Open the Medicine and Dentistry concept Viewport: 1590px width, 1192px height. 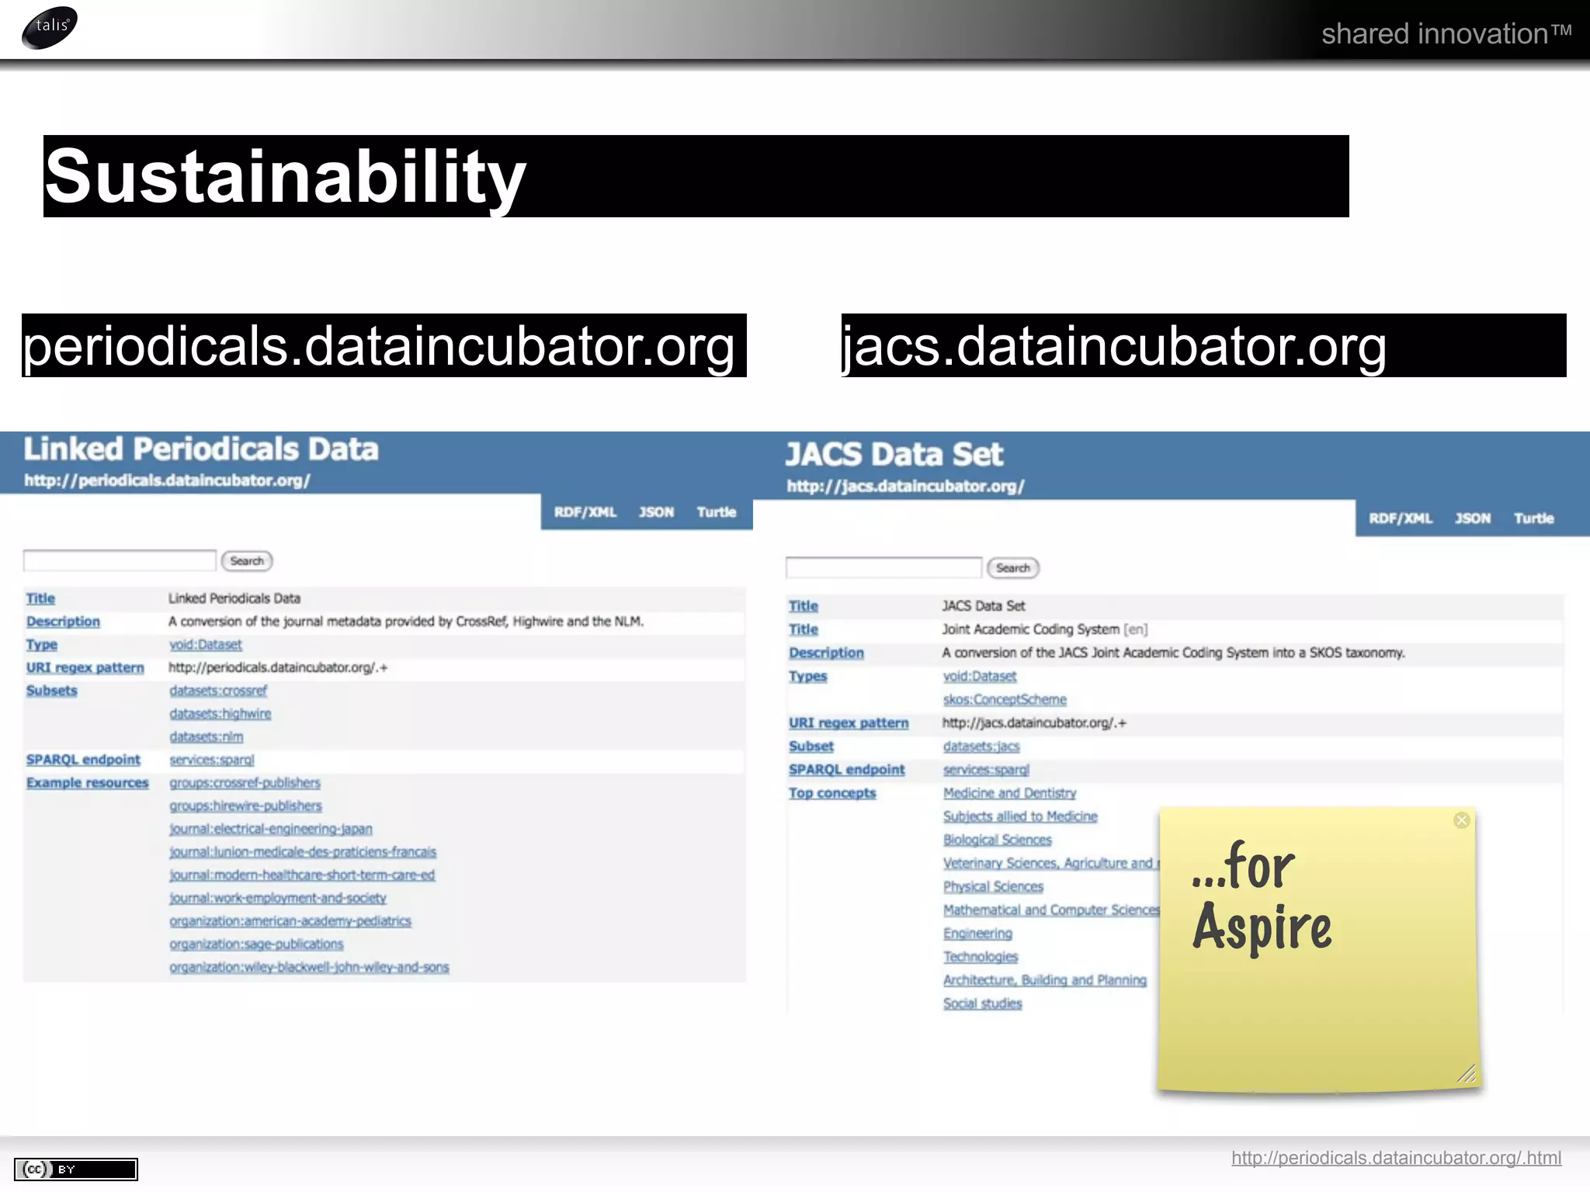tap(1009, 793)
